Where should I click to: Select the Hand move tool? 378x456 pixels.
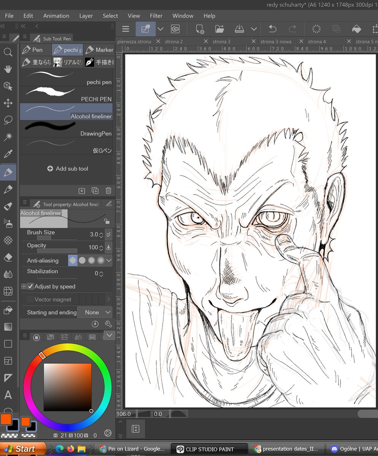(x=8, y=69)
